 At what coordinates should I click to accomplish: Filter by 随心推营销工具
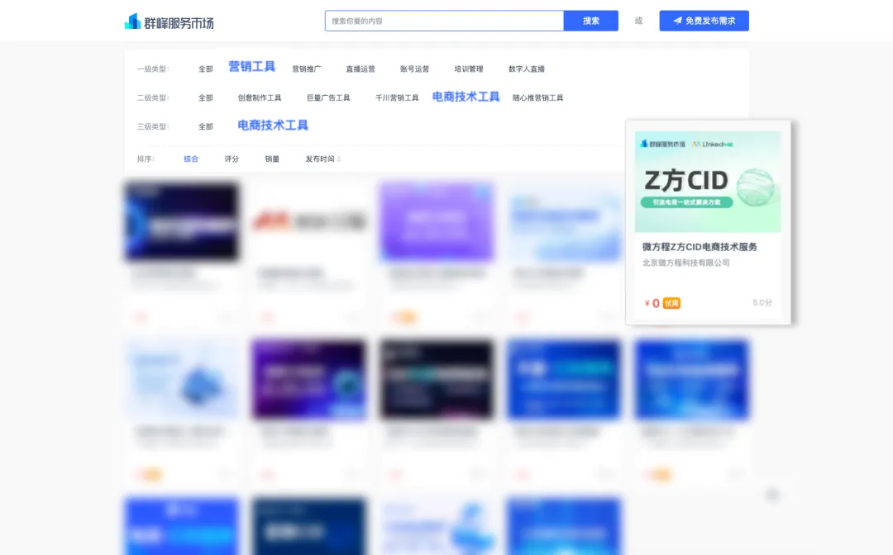[538, 97]
